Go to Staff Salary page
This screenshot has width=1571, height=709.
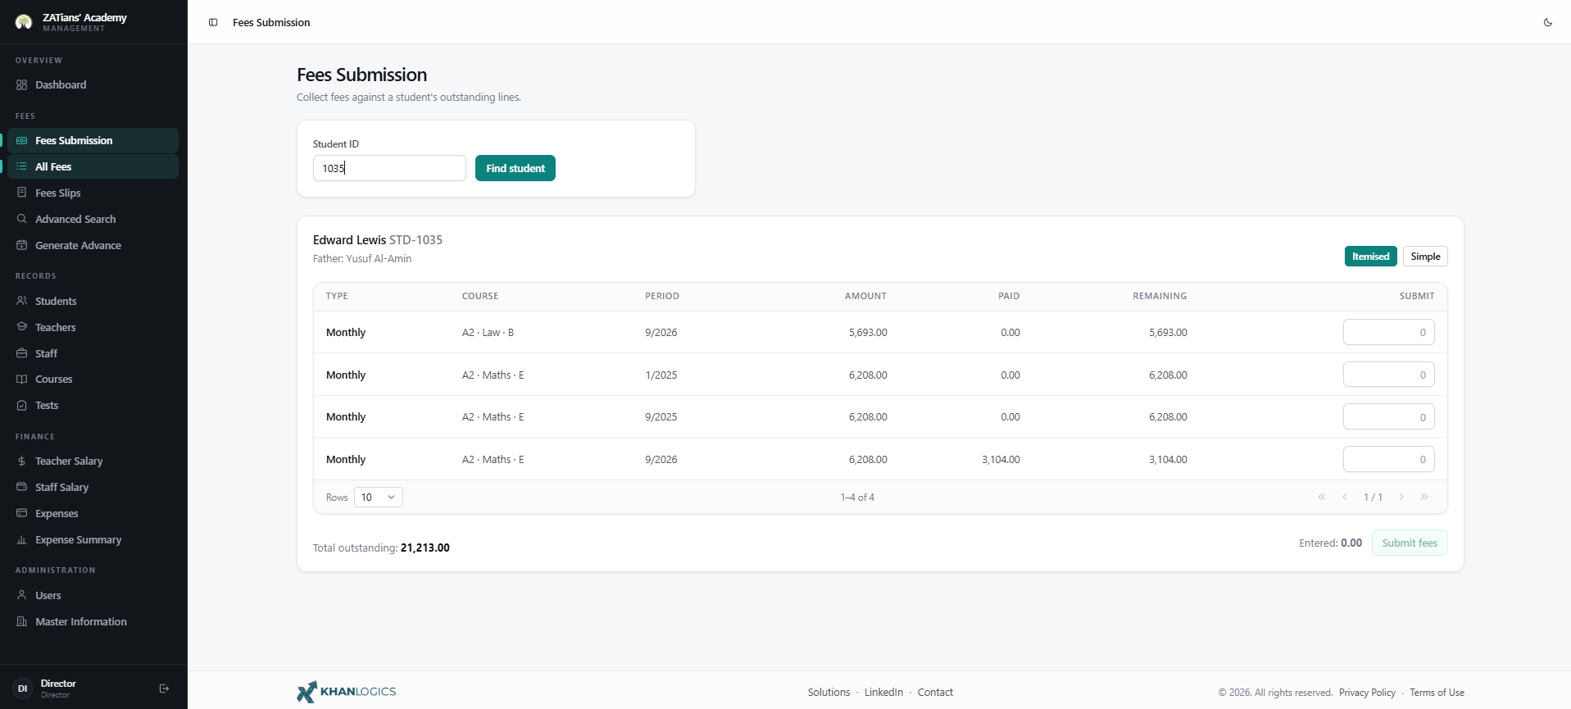click(x=93, y=487)
